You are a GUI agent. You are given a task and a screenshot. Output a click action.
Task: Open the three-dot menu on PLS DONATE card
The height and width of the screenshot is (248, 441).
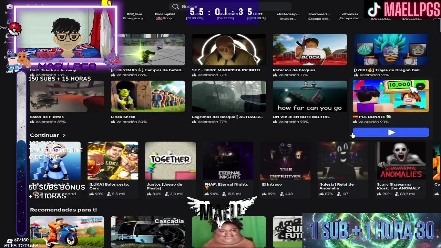(420, 86)
